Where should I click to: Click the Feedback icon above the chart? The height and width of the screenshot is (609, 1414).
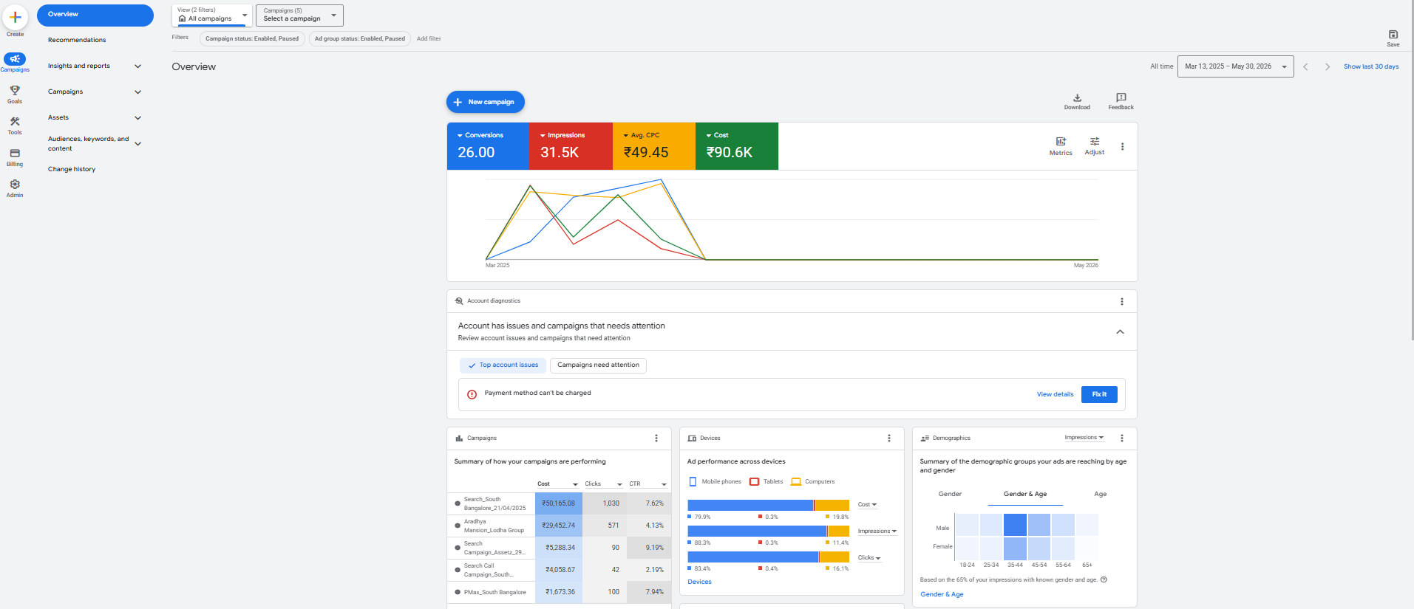1121,97
